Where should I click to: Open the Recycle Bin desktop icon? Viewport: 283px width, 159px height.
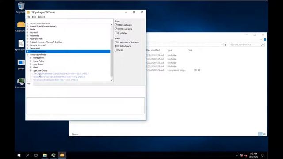pyautogui.click(x=21, y=6)
